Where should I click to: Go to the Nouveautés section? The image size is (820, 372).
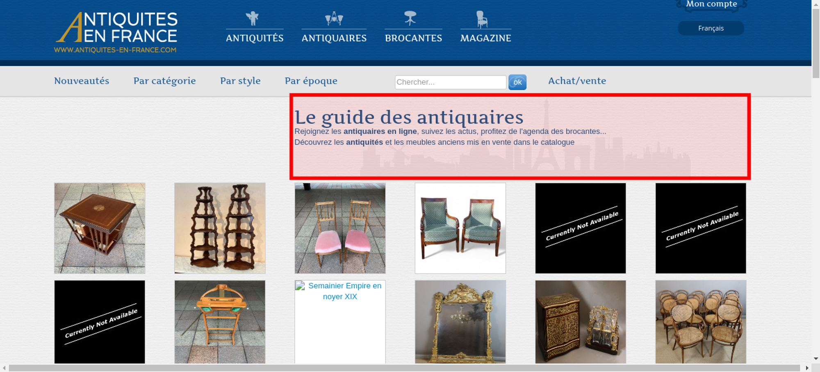click(x=82, y=81)
